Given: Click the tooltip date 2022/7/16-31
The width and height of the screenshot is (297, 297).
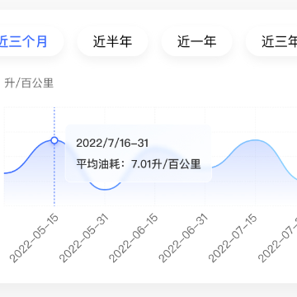Looking at the screenshot, I should pyautogui.click(x=112, y=144).
